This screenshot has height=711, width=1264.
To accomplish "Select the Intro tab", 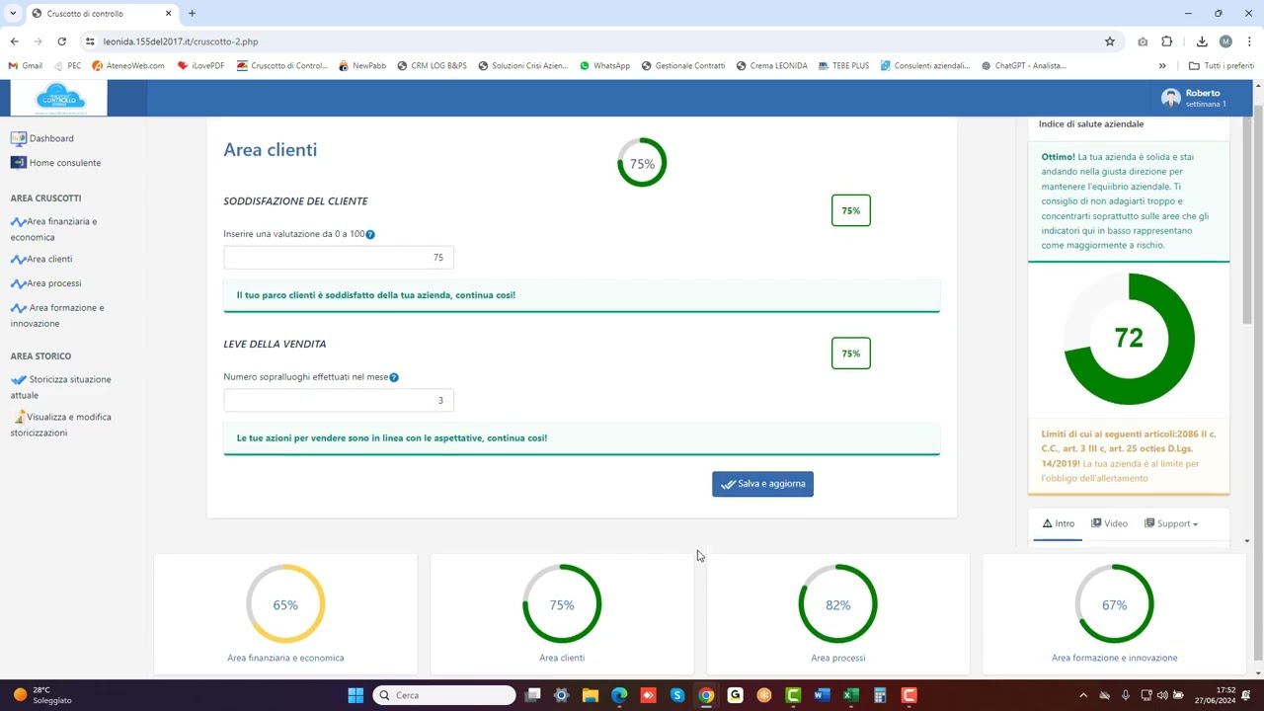I will [x=1058, y=523].
